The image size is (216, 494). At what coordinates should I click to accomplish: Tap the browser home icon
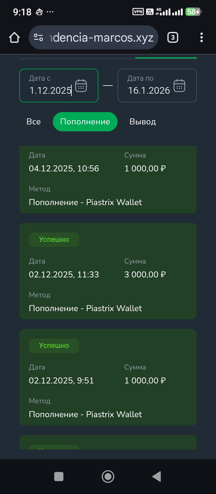pos(14,38)
